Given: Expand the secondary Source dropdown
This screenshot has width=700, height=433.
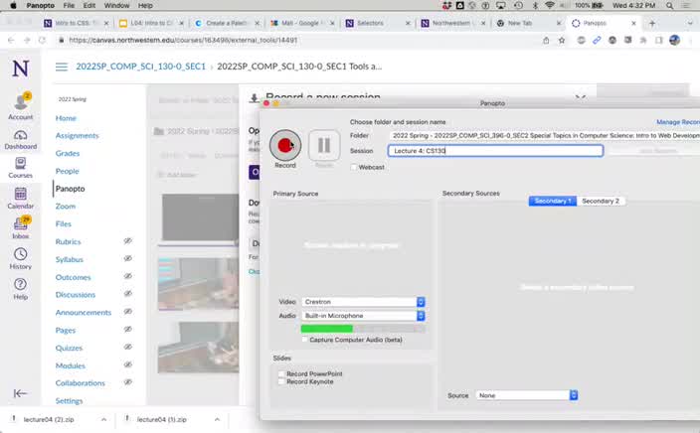Looking at the screenshot, I should coord(526,395).
